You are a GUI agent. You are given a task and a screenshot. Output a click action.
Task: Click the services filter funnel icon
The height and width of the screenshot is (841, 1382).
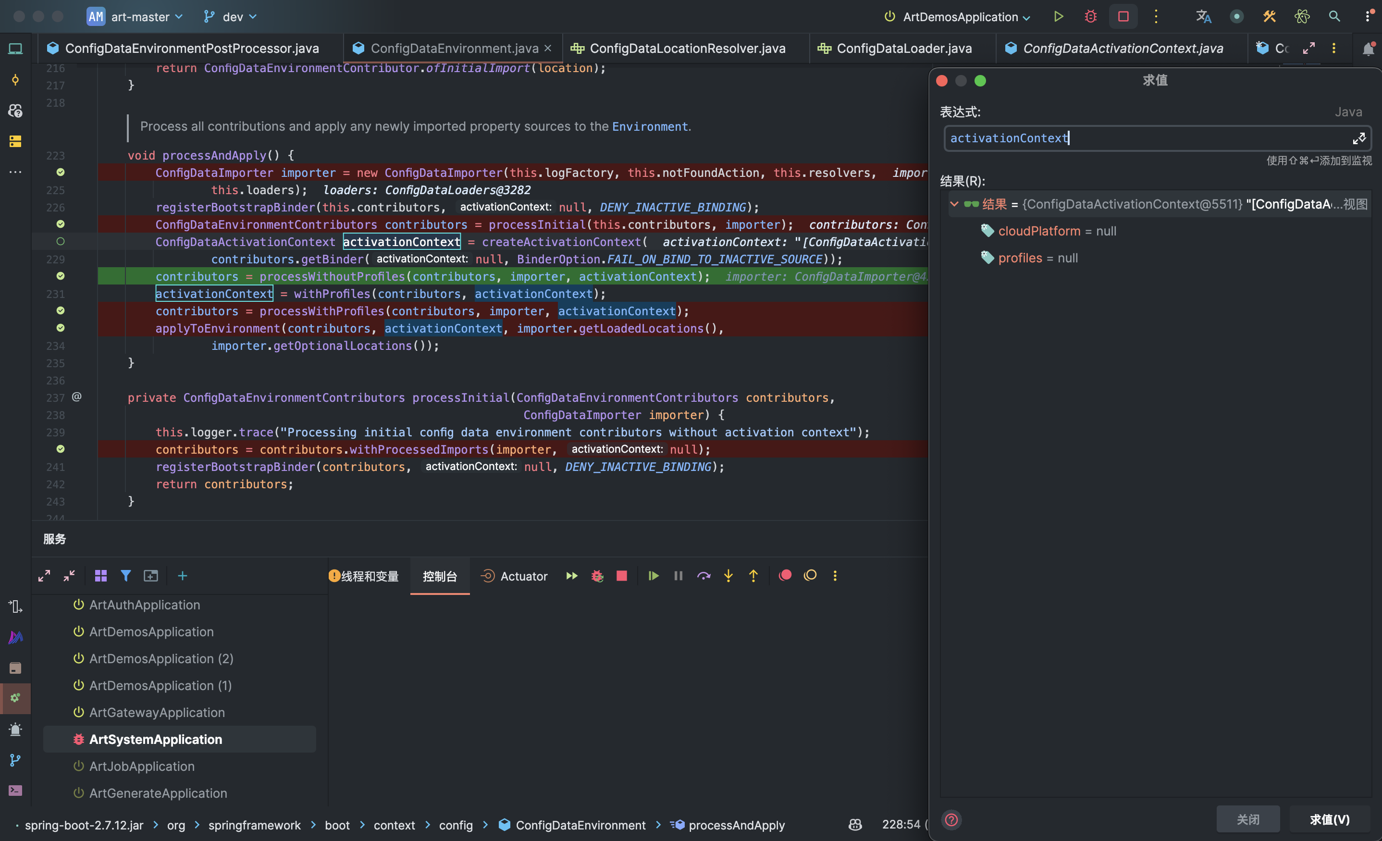click(125, 576)
